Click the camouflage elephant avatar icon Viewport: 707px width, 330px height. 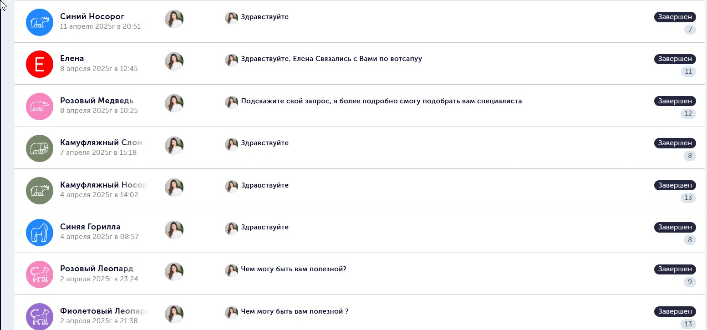40,148
